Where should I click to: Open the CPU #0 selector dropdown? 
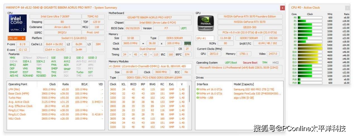(16, 38)
